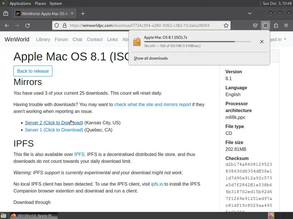
Task: Open the IPFS link in paragraph
Action: (x=79, y=154)
